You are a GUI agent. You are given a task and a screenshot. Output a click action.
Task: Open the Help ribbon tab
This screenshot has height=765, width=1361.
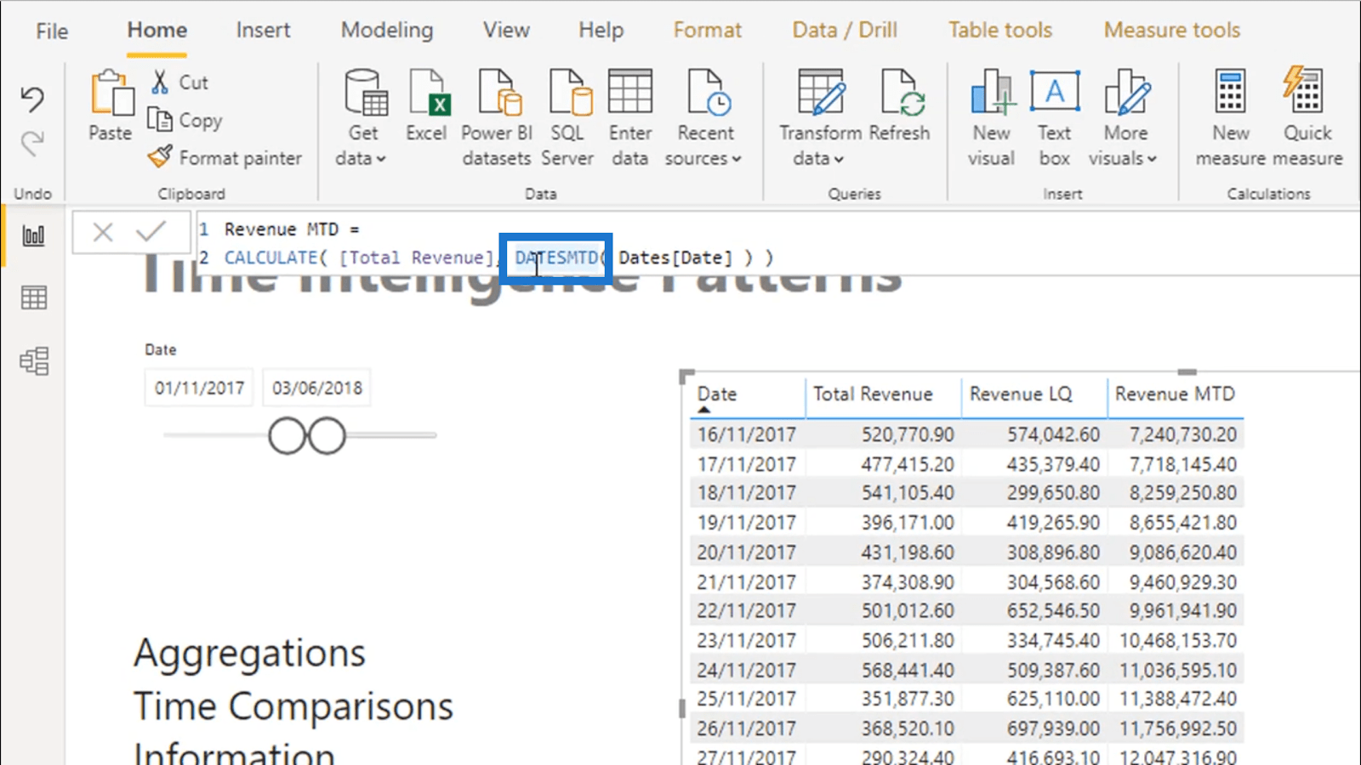pos(601,30)
